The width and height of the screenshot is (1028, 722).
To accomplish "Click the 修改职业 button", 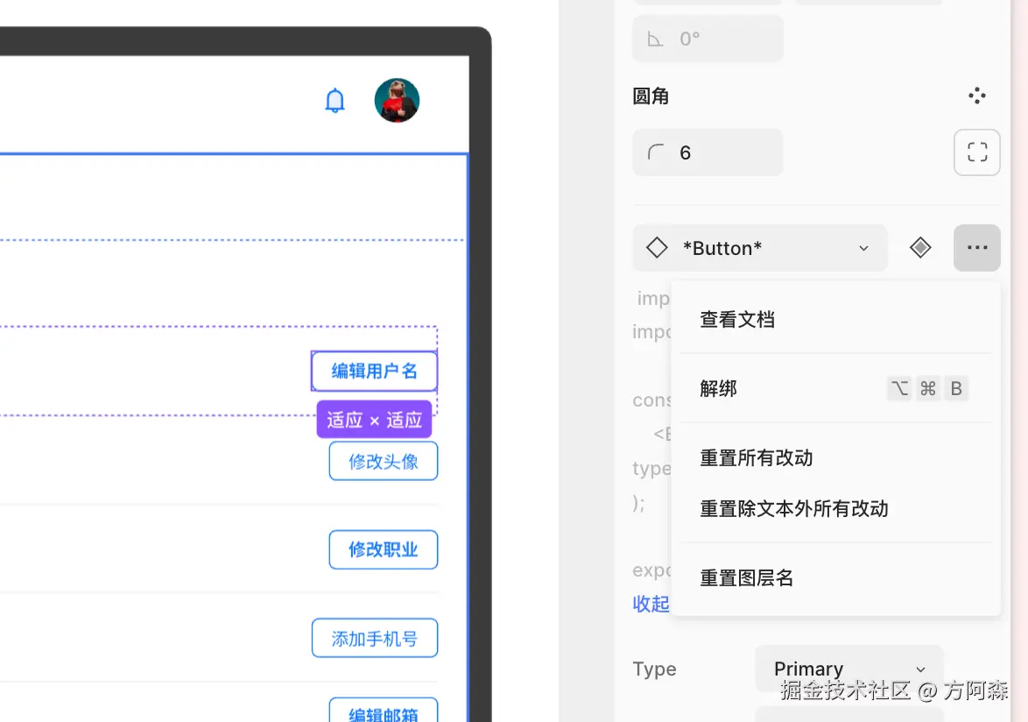I will pyautogui.click(x=384, y=549).
